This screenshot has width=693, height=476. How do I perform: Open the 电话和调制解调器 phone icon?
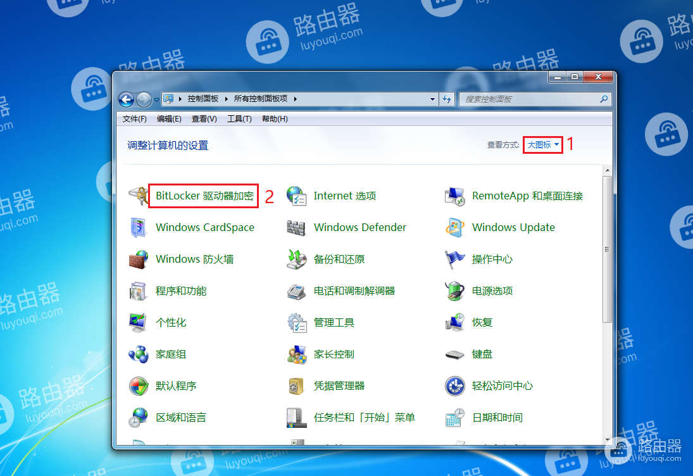click(x=296, y=291)
